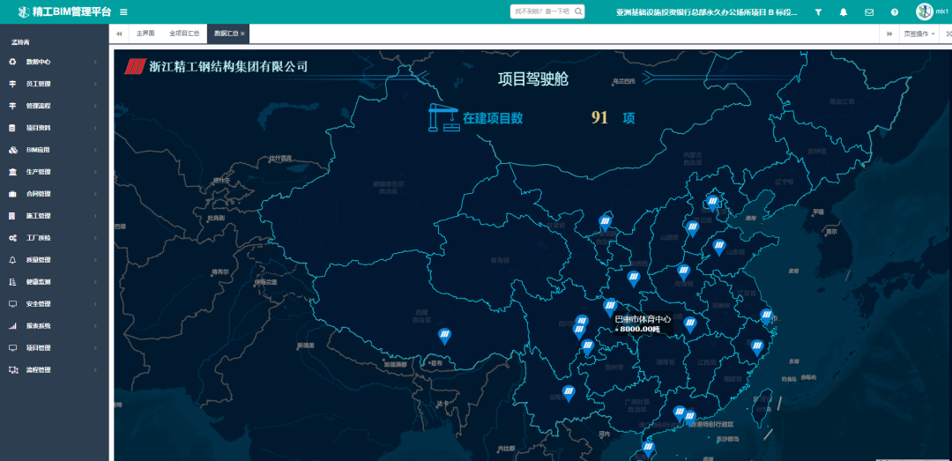The width and height of the screenshot is (952, 461).
Task: Click the 员工管理 sidebar icon
Action: click(12, 84)
